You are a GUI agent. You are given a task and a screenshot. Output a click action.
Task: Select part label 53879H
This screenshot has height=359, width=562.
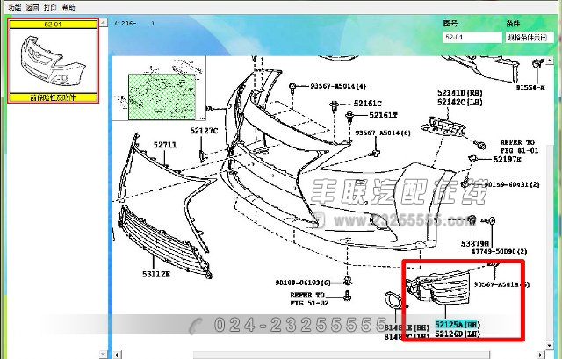click(475, 244)
